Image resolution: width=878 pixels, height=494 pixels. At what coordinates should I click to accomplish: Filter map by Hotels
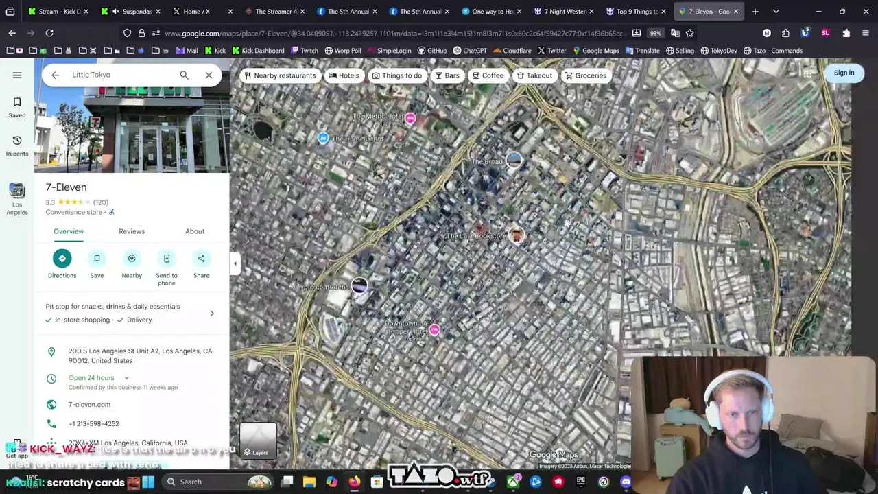344,75
